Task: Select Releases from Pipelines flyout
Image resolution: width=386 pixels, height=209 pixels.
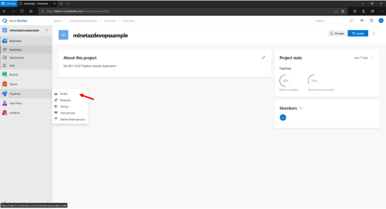Action: tap(65, 100)
